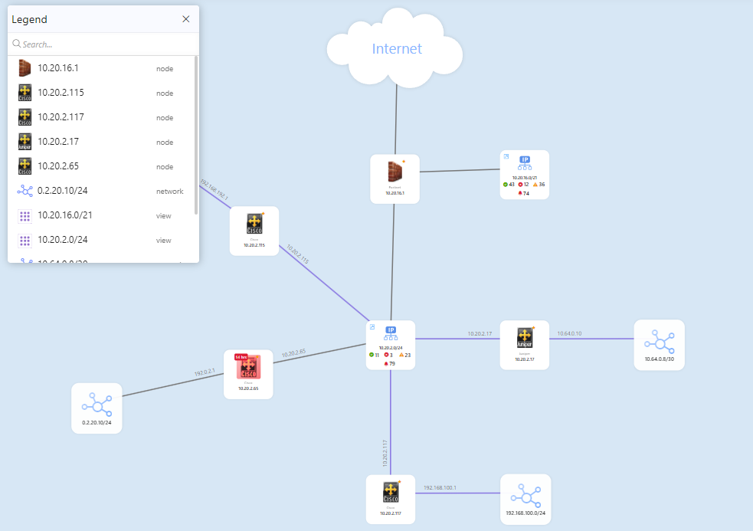
Task: Select the 10.64.0.8/30 network node
Action: coord(660,345)
